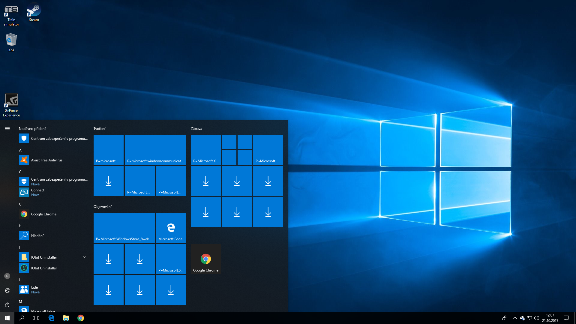Open Hledání in the app list
Image resolution: width=576 pixels, height=324 pixels.
click(37, 236)
